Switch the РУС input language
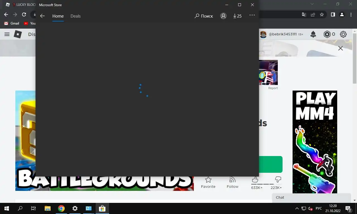Image resolution: width=357 pixels, height=214 pixels. point(319,208)
